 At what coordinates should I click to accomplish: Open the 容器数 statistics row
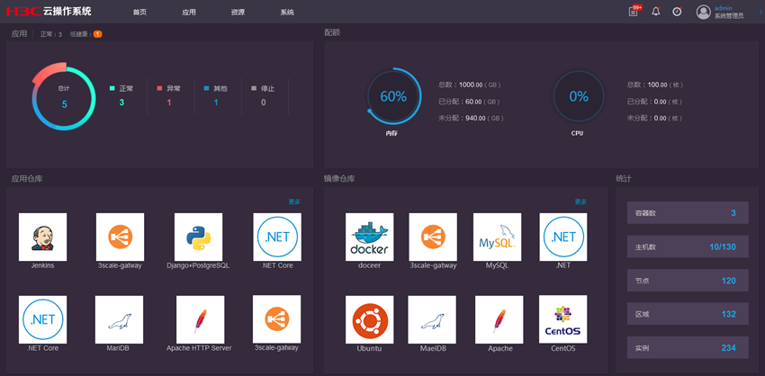(688, 213)
